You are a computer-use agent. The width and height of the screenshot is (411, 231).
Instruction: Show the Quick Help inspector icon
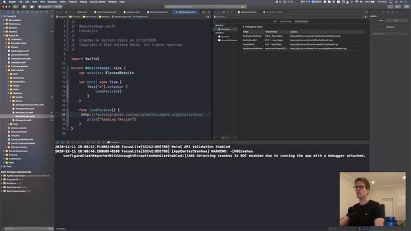(392, 12)
